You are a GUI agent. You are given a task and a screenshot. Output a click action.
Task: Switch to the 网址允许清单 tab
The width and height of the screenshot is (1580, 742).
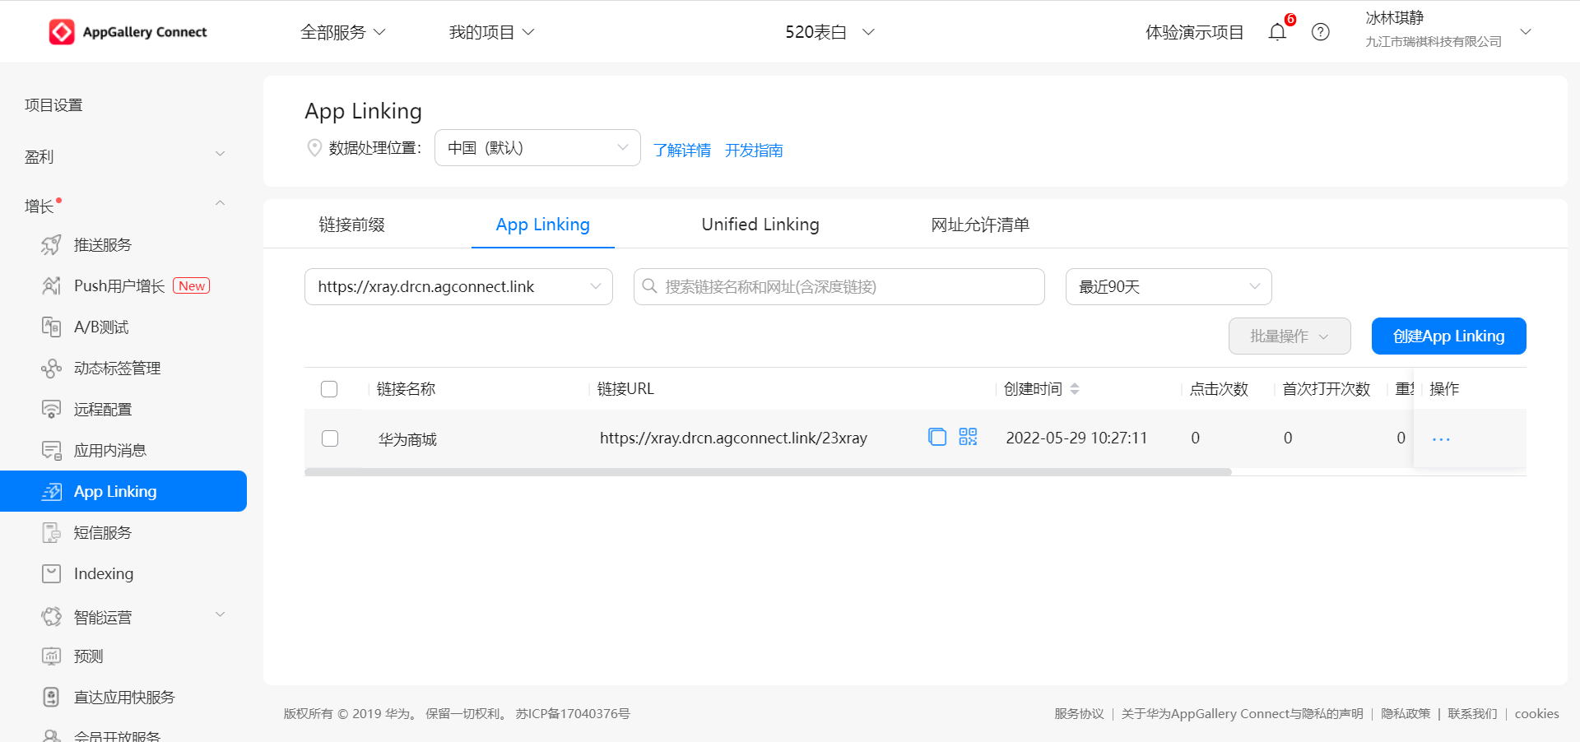[980, 225]
